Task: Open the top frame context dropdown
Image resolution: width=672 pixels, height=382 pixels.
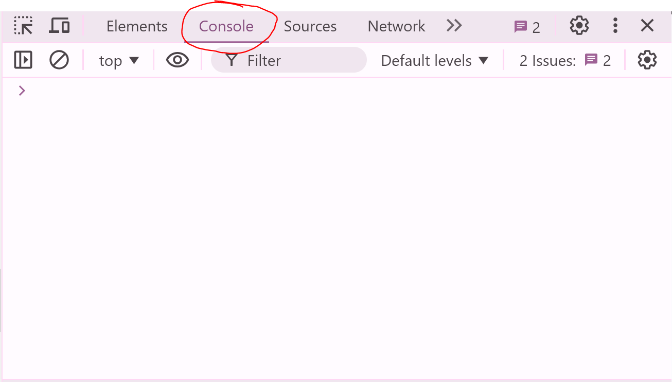Action: coord(119,60)
